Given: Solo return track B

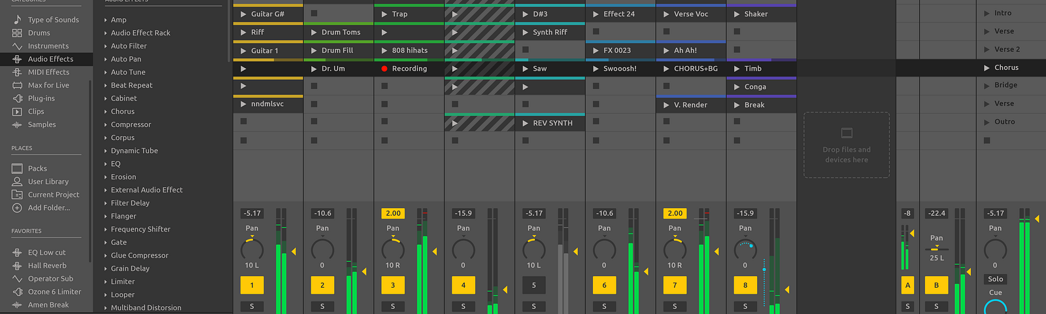Looking at the screenshot, I should point(936,306).
